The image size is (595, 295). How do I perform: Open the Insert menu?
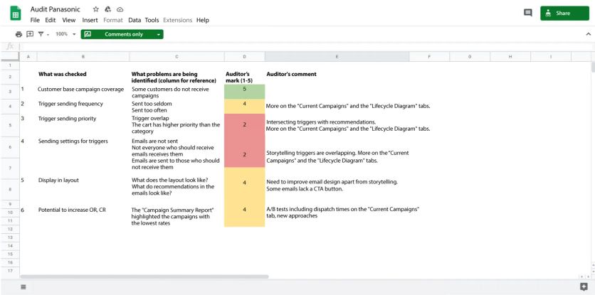point(90,20)
